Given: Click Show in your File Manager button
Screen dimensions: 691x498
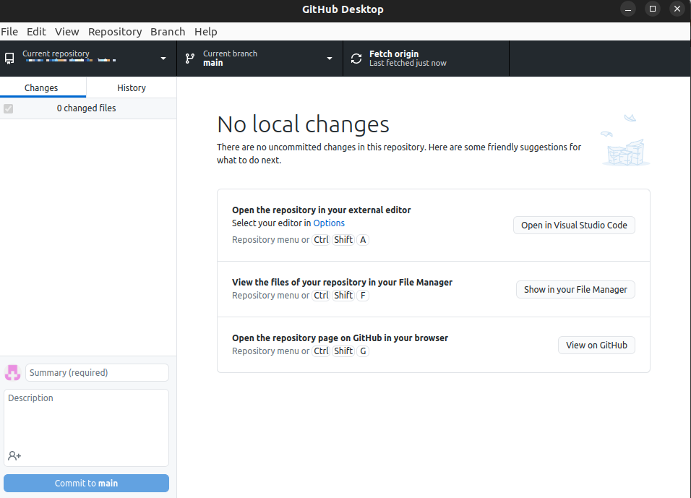Looking at the screenshot, I should 575,290.
